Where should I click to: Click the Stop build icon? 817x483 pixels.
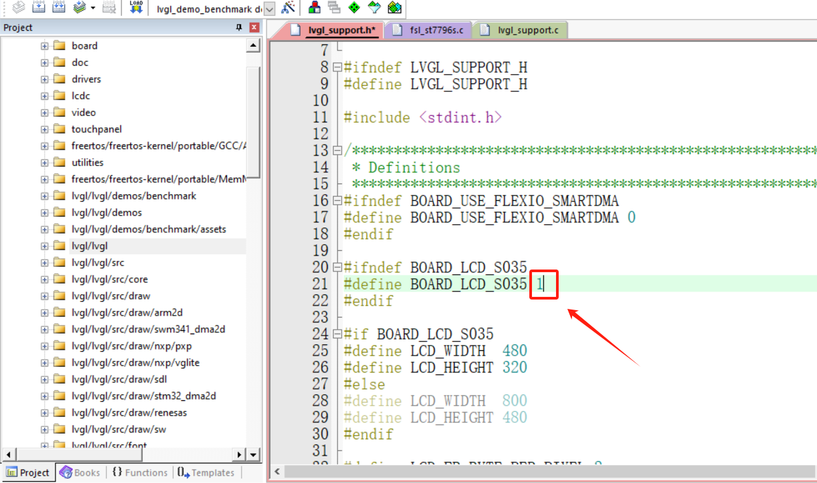[x=109, y=8]
